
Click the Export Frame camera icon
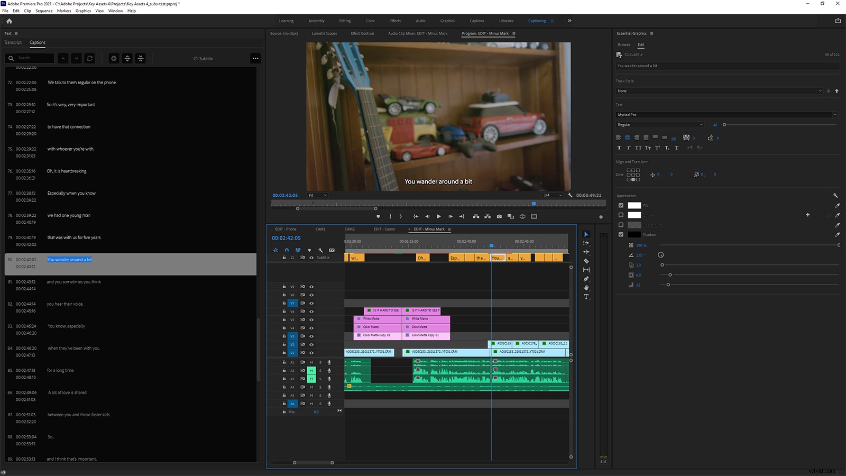499,216
